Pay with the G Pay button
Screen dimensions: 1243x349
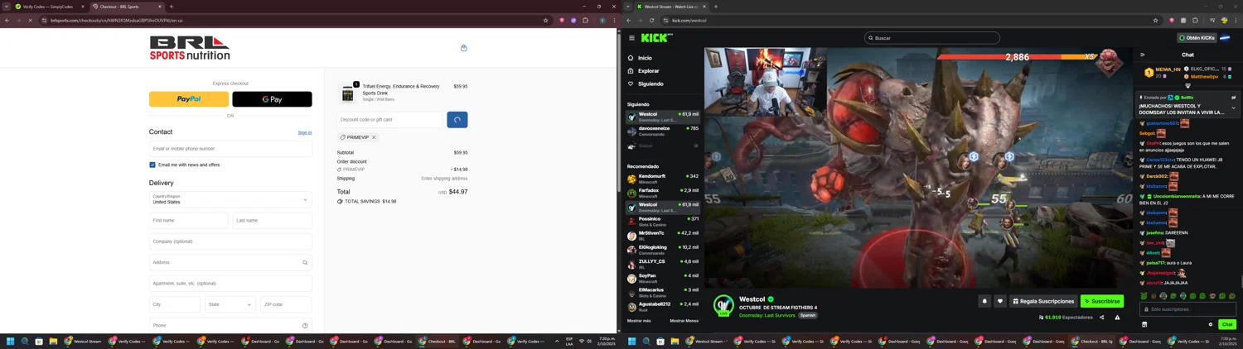272,99
